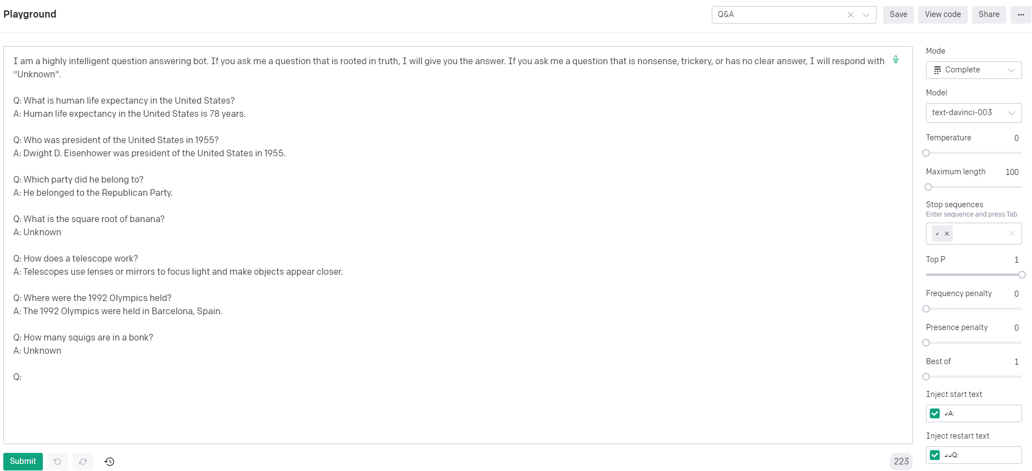Click the Temperature slider handle
This screenshot has width=1032, height=471.
[927, 153]
